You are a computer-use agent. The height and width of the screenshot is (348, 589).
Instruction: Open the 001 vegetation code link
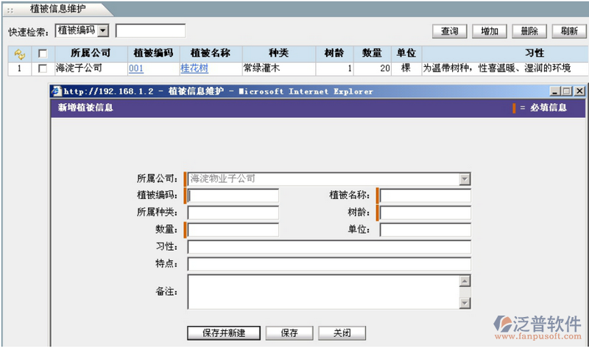pos(135,68)
